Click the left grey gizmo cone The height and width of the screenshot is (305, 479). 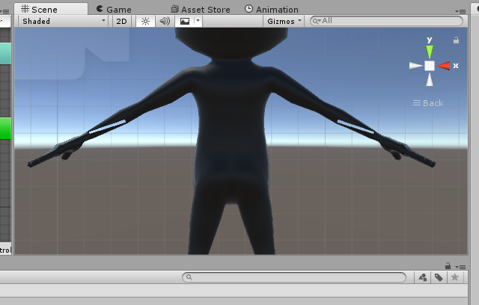(x=416, y=66)
